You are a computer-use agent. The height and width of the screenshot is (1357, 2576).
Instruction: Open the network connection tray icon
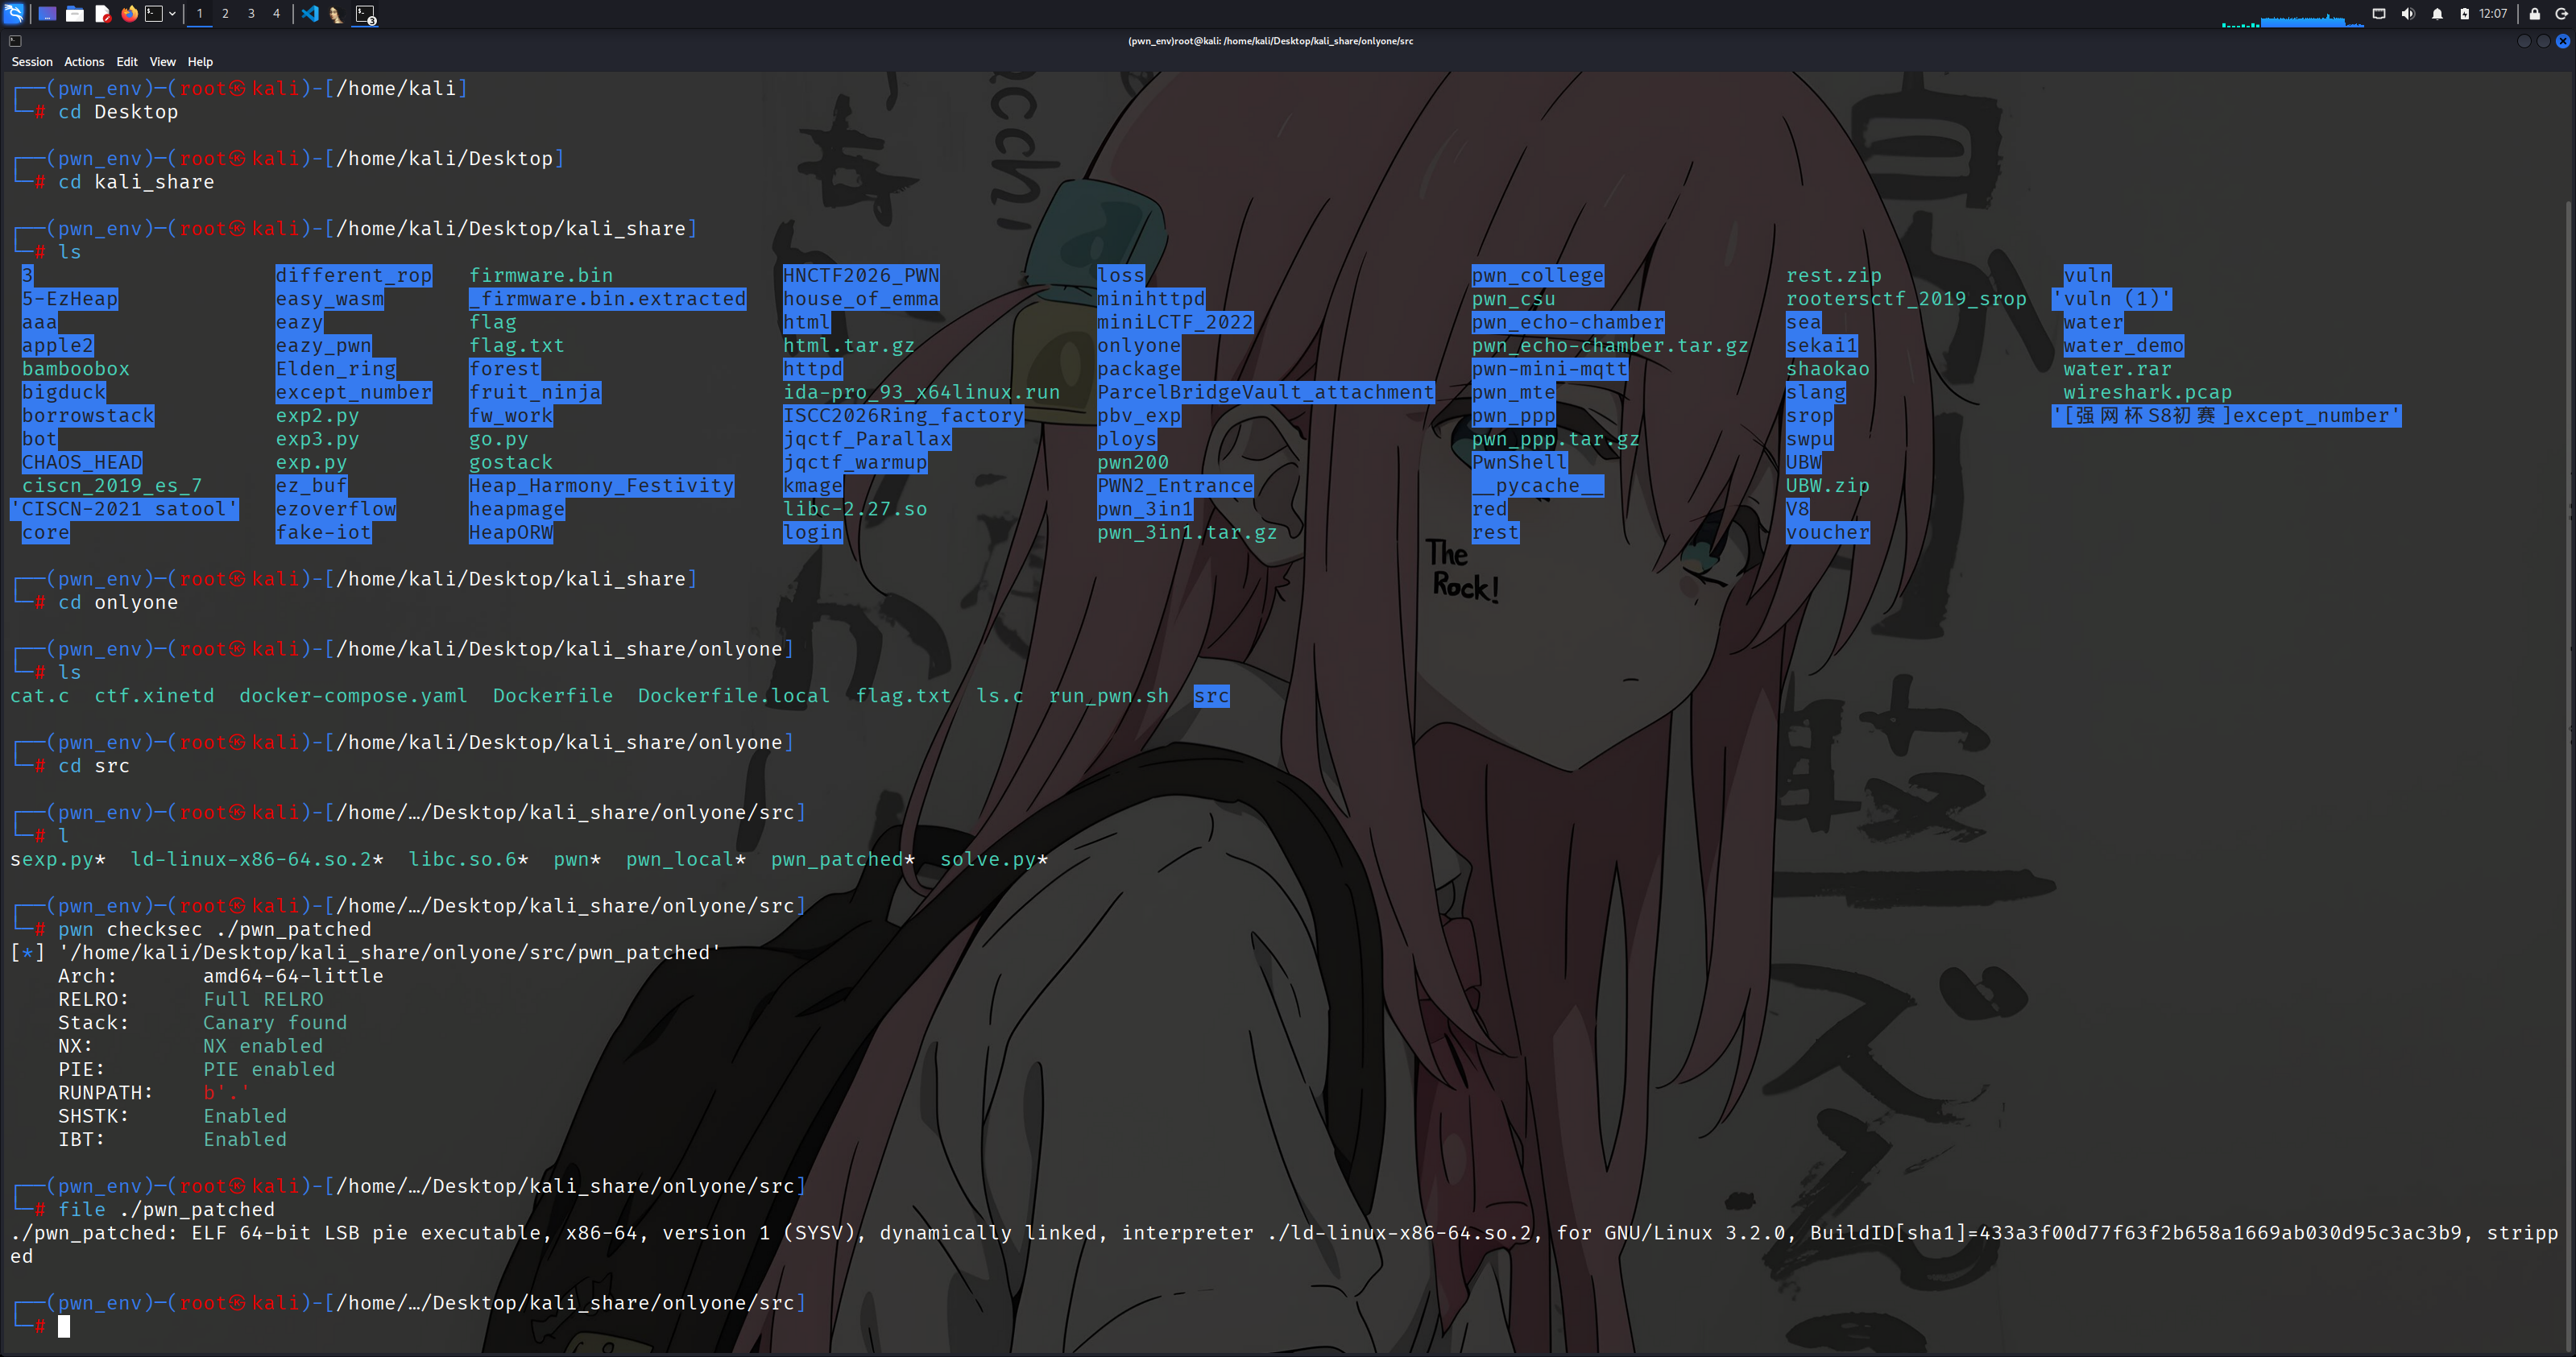coord(2379,14)
